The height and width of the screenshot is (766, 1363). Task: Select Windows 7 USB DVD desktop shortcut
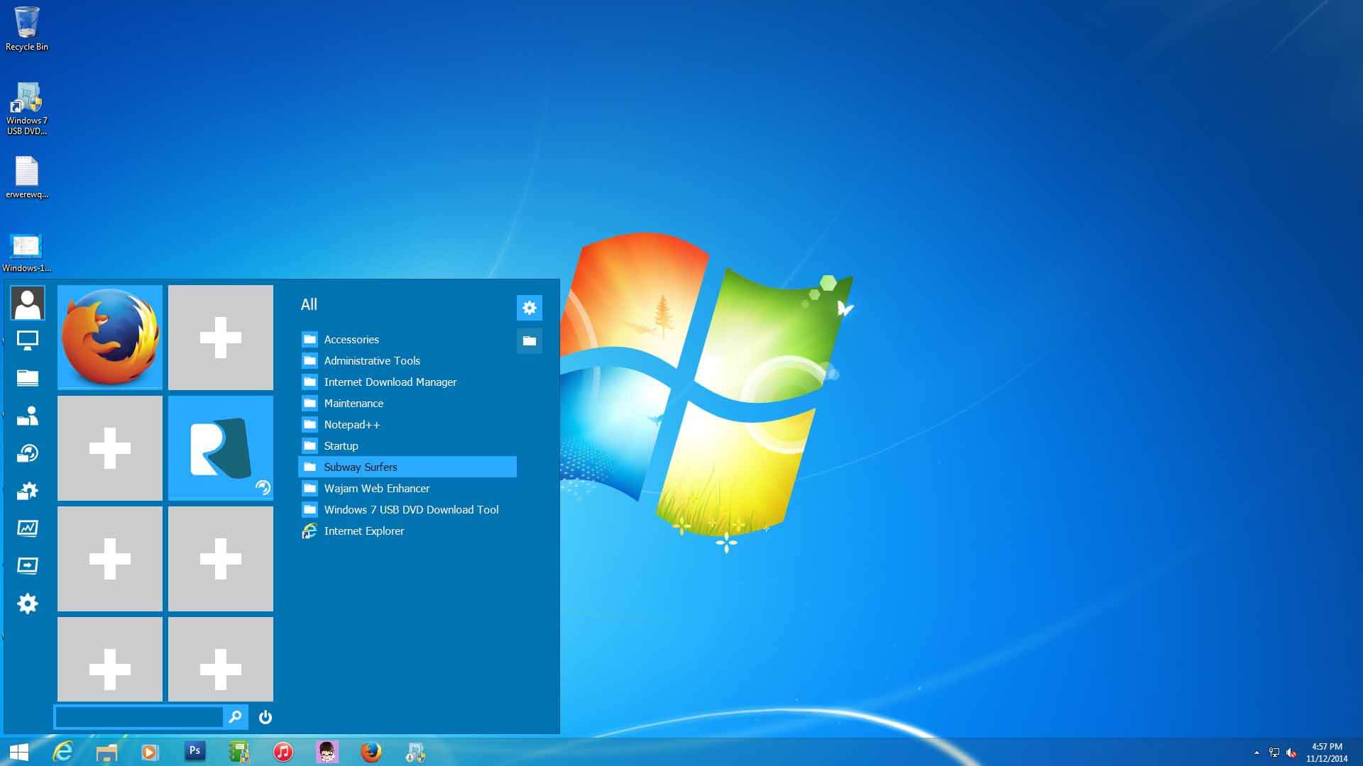(x=27, y=109)
